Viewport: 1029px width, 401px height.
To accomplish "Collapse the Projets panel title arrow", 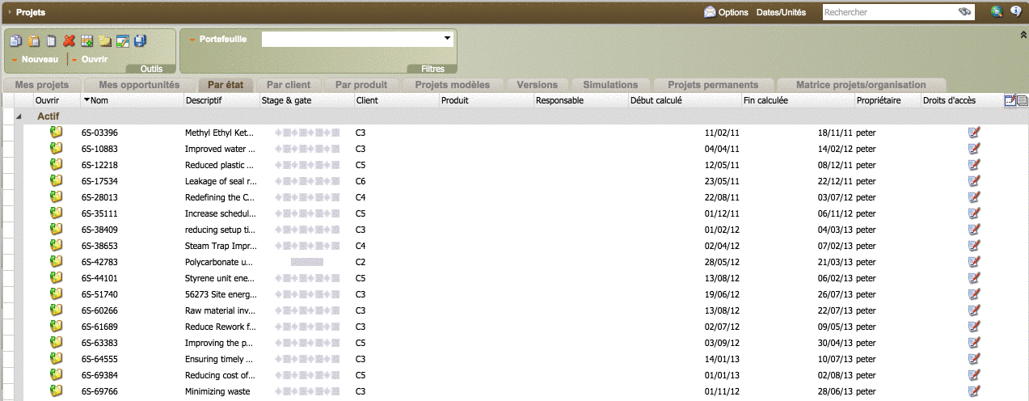I will click(10, 13).
